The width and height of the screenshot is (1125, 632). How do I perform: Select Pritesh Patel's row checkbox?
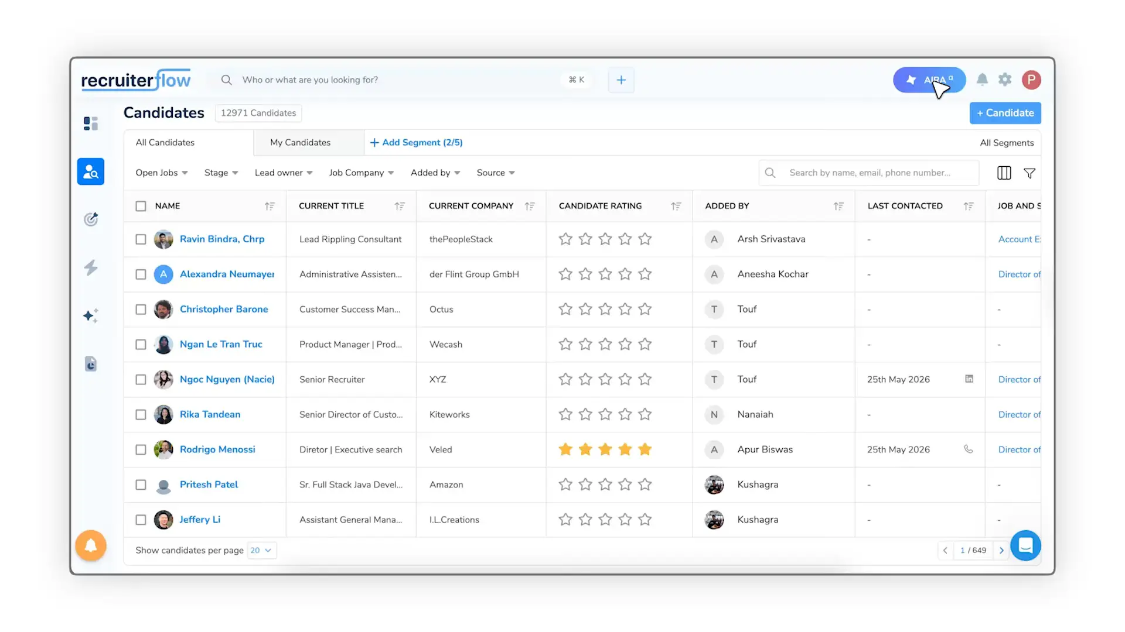coord(141,485)
